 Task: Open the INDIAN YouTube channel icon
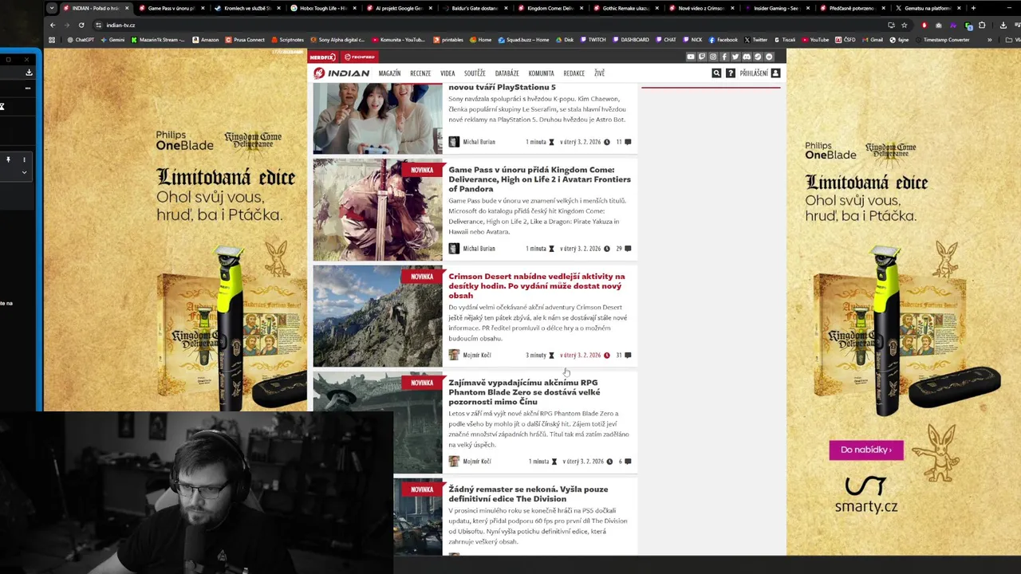click(691, 57)
